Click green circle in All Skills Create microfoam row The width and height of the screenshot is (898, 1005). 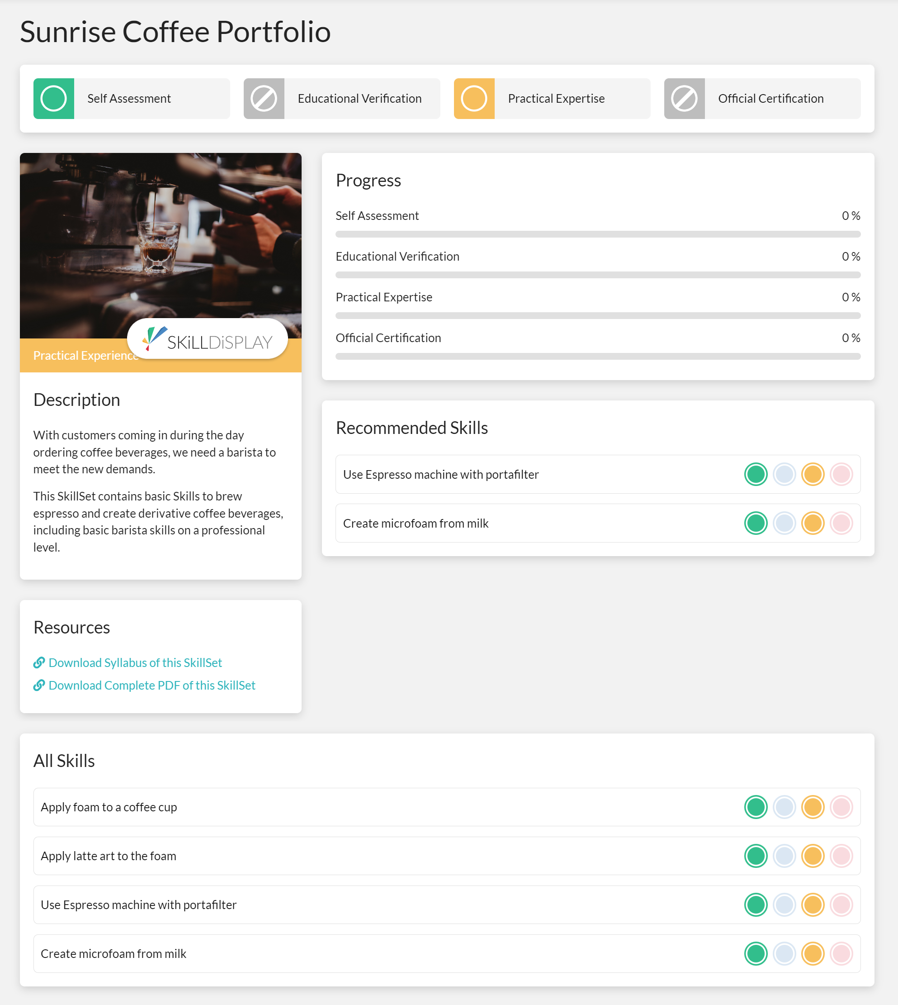tap(756, 953)
